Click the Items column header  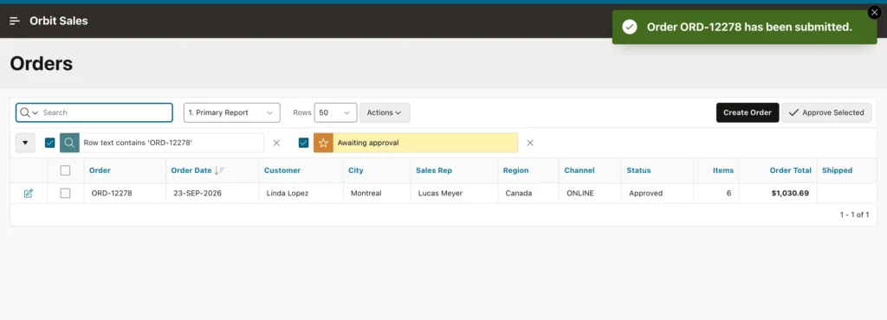coord(723,170)
